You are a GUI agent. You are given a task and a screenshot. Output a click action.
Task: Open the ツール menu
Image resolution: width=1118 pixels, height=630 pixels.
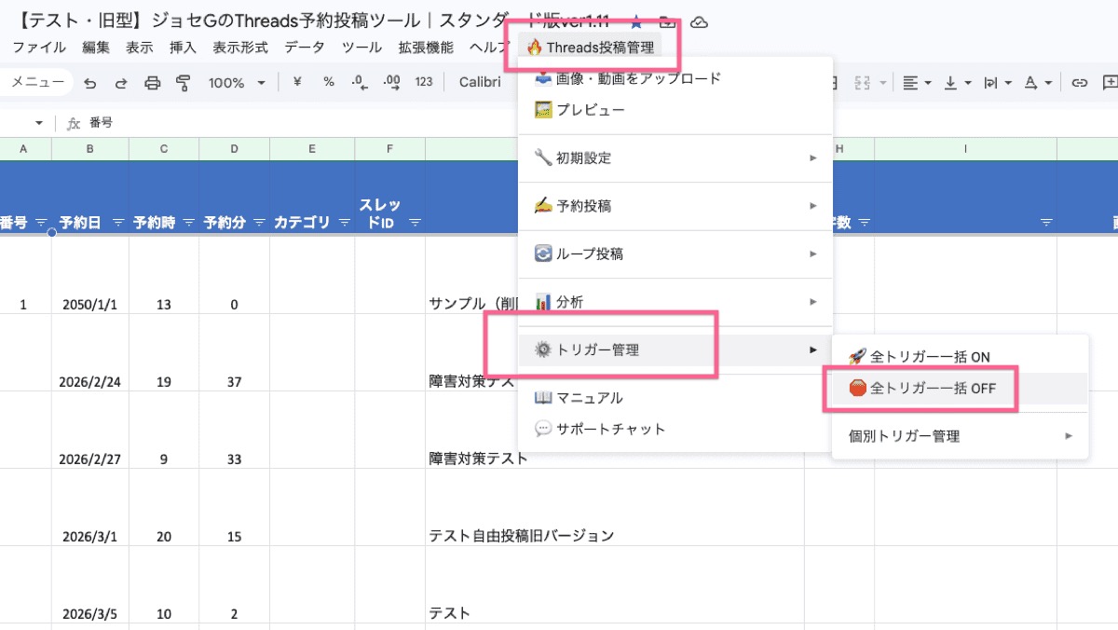pos(361,48)
